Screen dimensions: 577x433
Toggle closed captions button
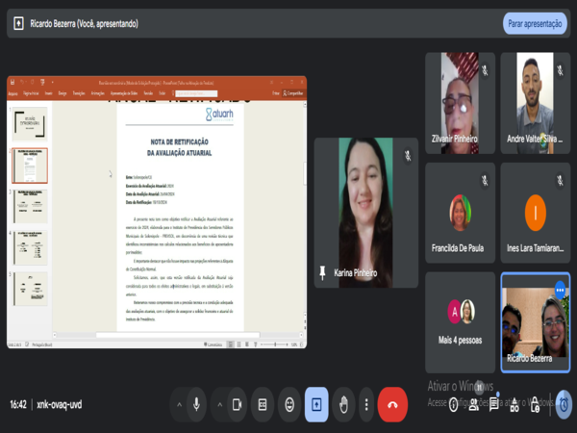click(x=263, y=405)
